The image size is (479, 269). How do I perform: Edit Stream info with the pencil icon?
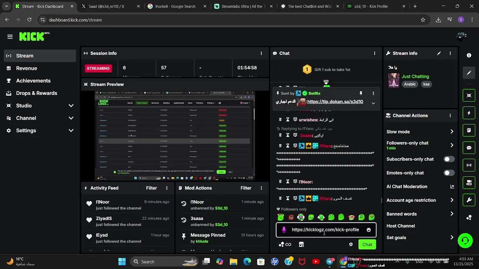tap(439, 53)
